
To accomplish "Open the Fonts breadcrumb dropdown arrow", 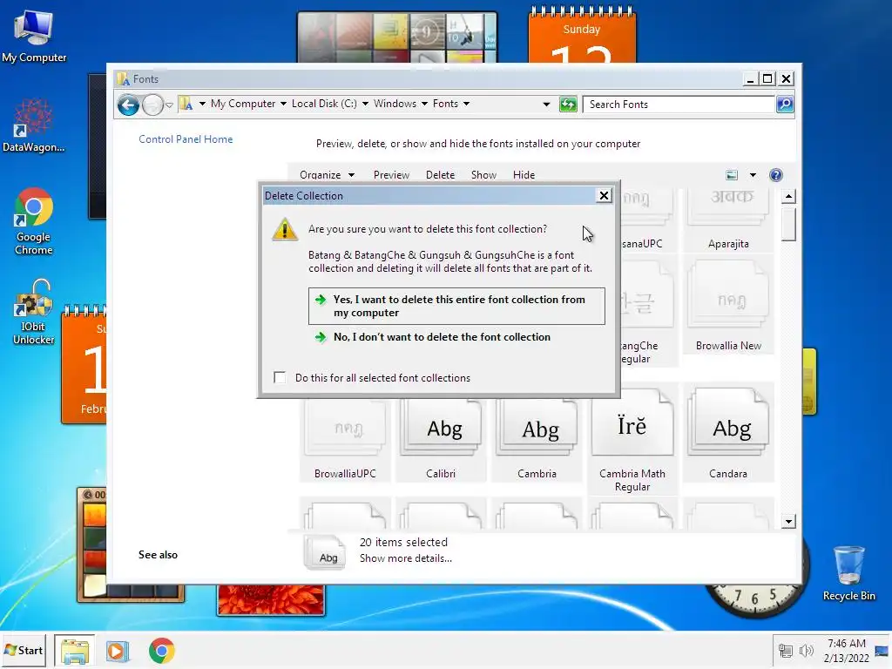I will click(x=467, y=104).
